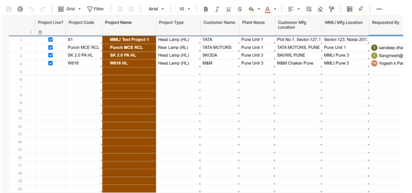Screen dimensions: 412x193
Task: Open the more options ellipsis menu
Action: pyautogui.click(x=379, y=9)
